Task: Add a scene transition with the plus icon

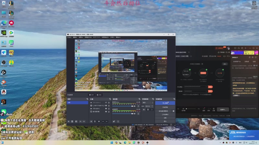Action: click(144, 110)
